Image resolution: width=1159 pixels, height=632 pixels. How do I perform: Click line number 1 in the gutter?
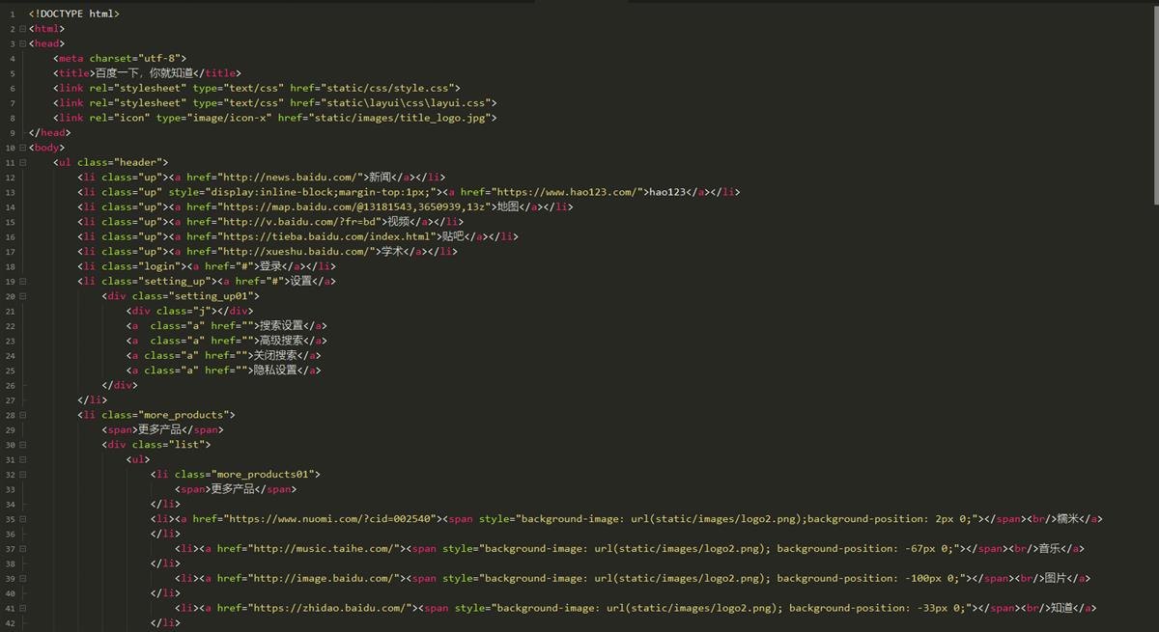pyautogui.click(x=12, y=14)
